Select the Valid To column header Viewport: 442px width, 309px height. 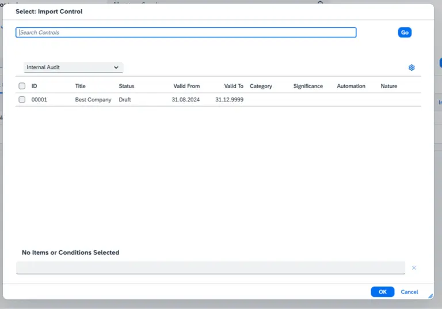234,86
